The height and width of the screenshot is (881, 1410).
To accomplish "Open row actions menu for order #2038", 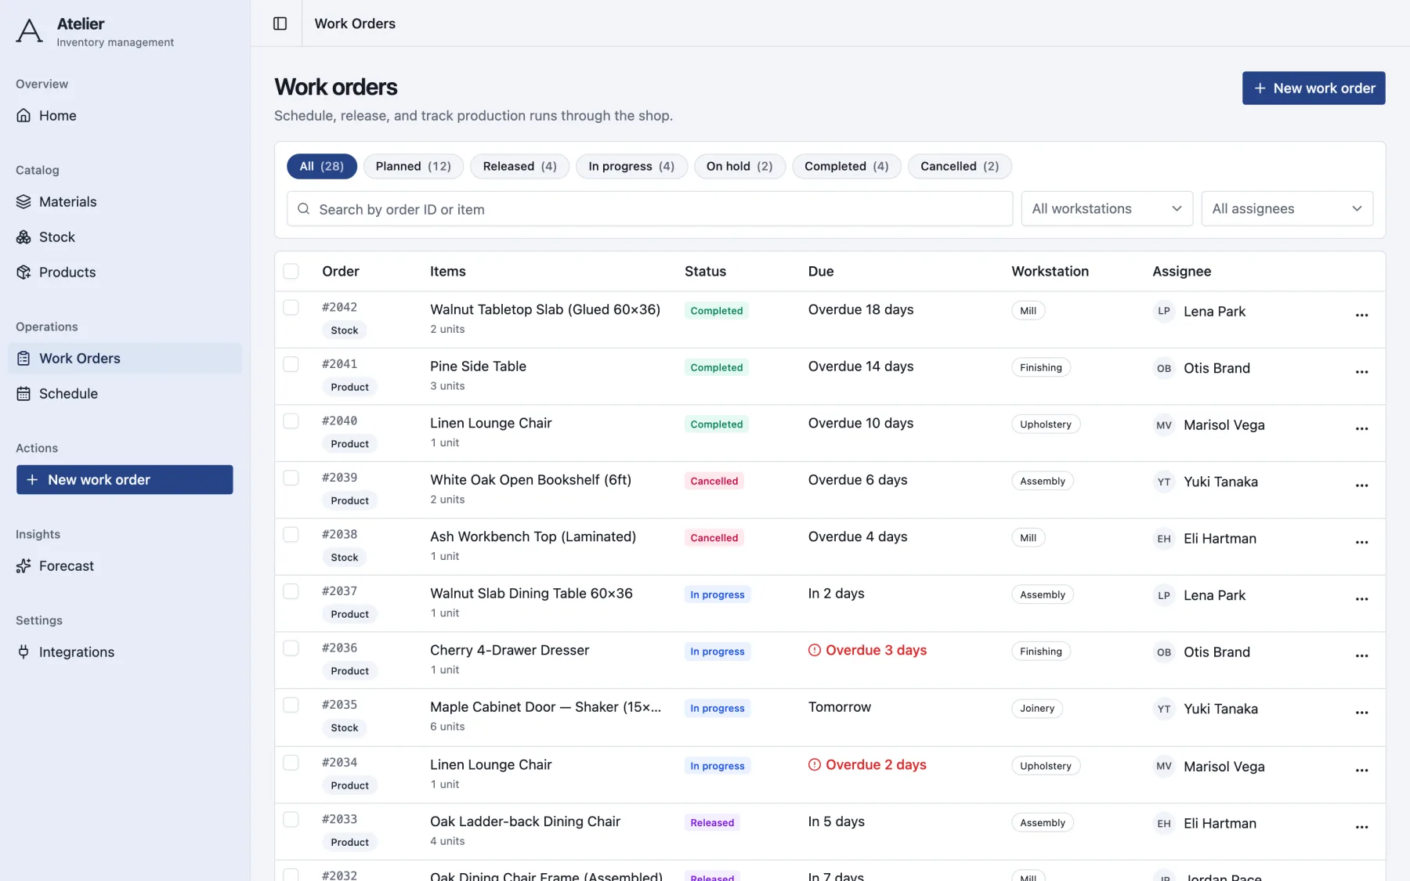I will click(x=1361, y=542).
